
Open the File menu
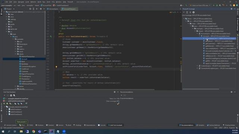pyautogui.click(x=7, y=2)
